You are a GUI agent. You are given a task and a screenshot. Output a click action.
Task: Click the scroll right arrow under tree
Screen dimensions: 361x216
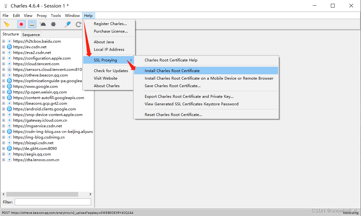coord(90,194)
